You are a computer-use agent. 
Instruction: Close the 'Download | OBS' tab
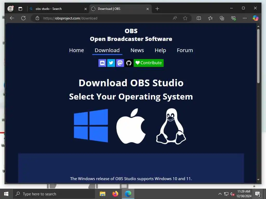coord(148,9)
